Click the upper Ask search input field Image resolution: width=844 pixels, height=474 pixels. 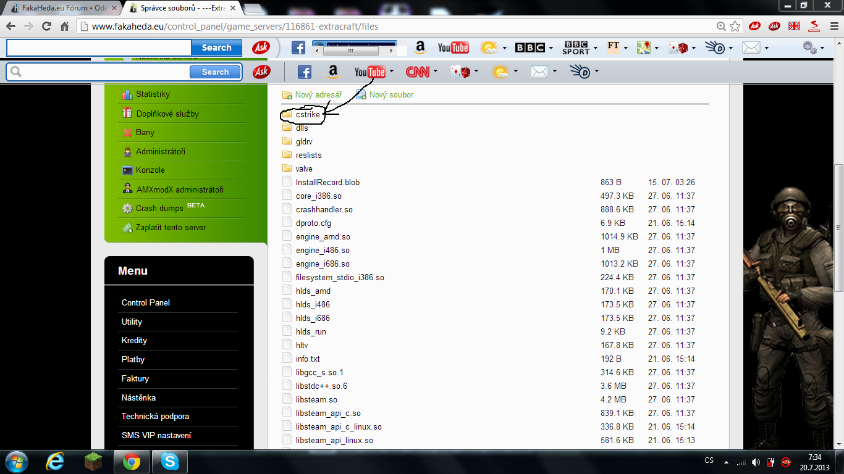[x=99, y=48]
